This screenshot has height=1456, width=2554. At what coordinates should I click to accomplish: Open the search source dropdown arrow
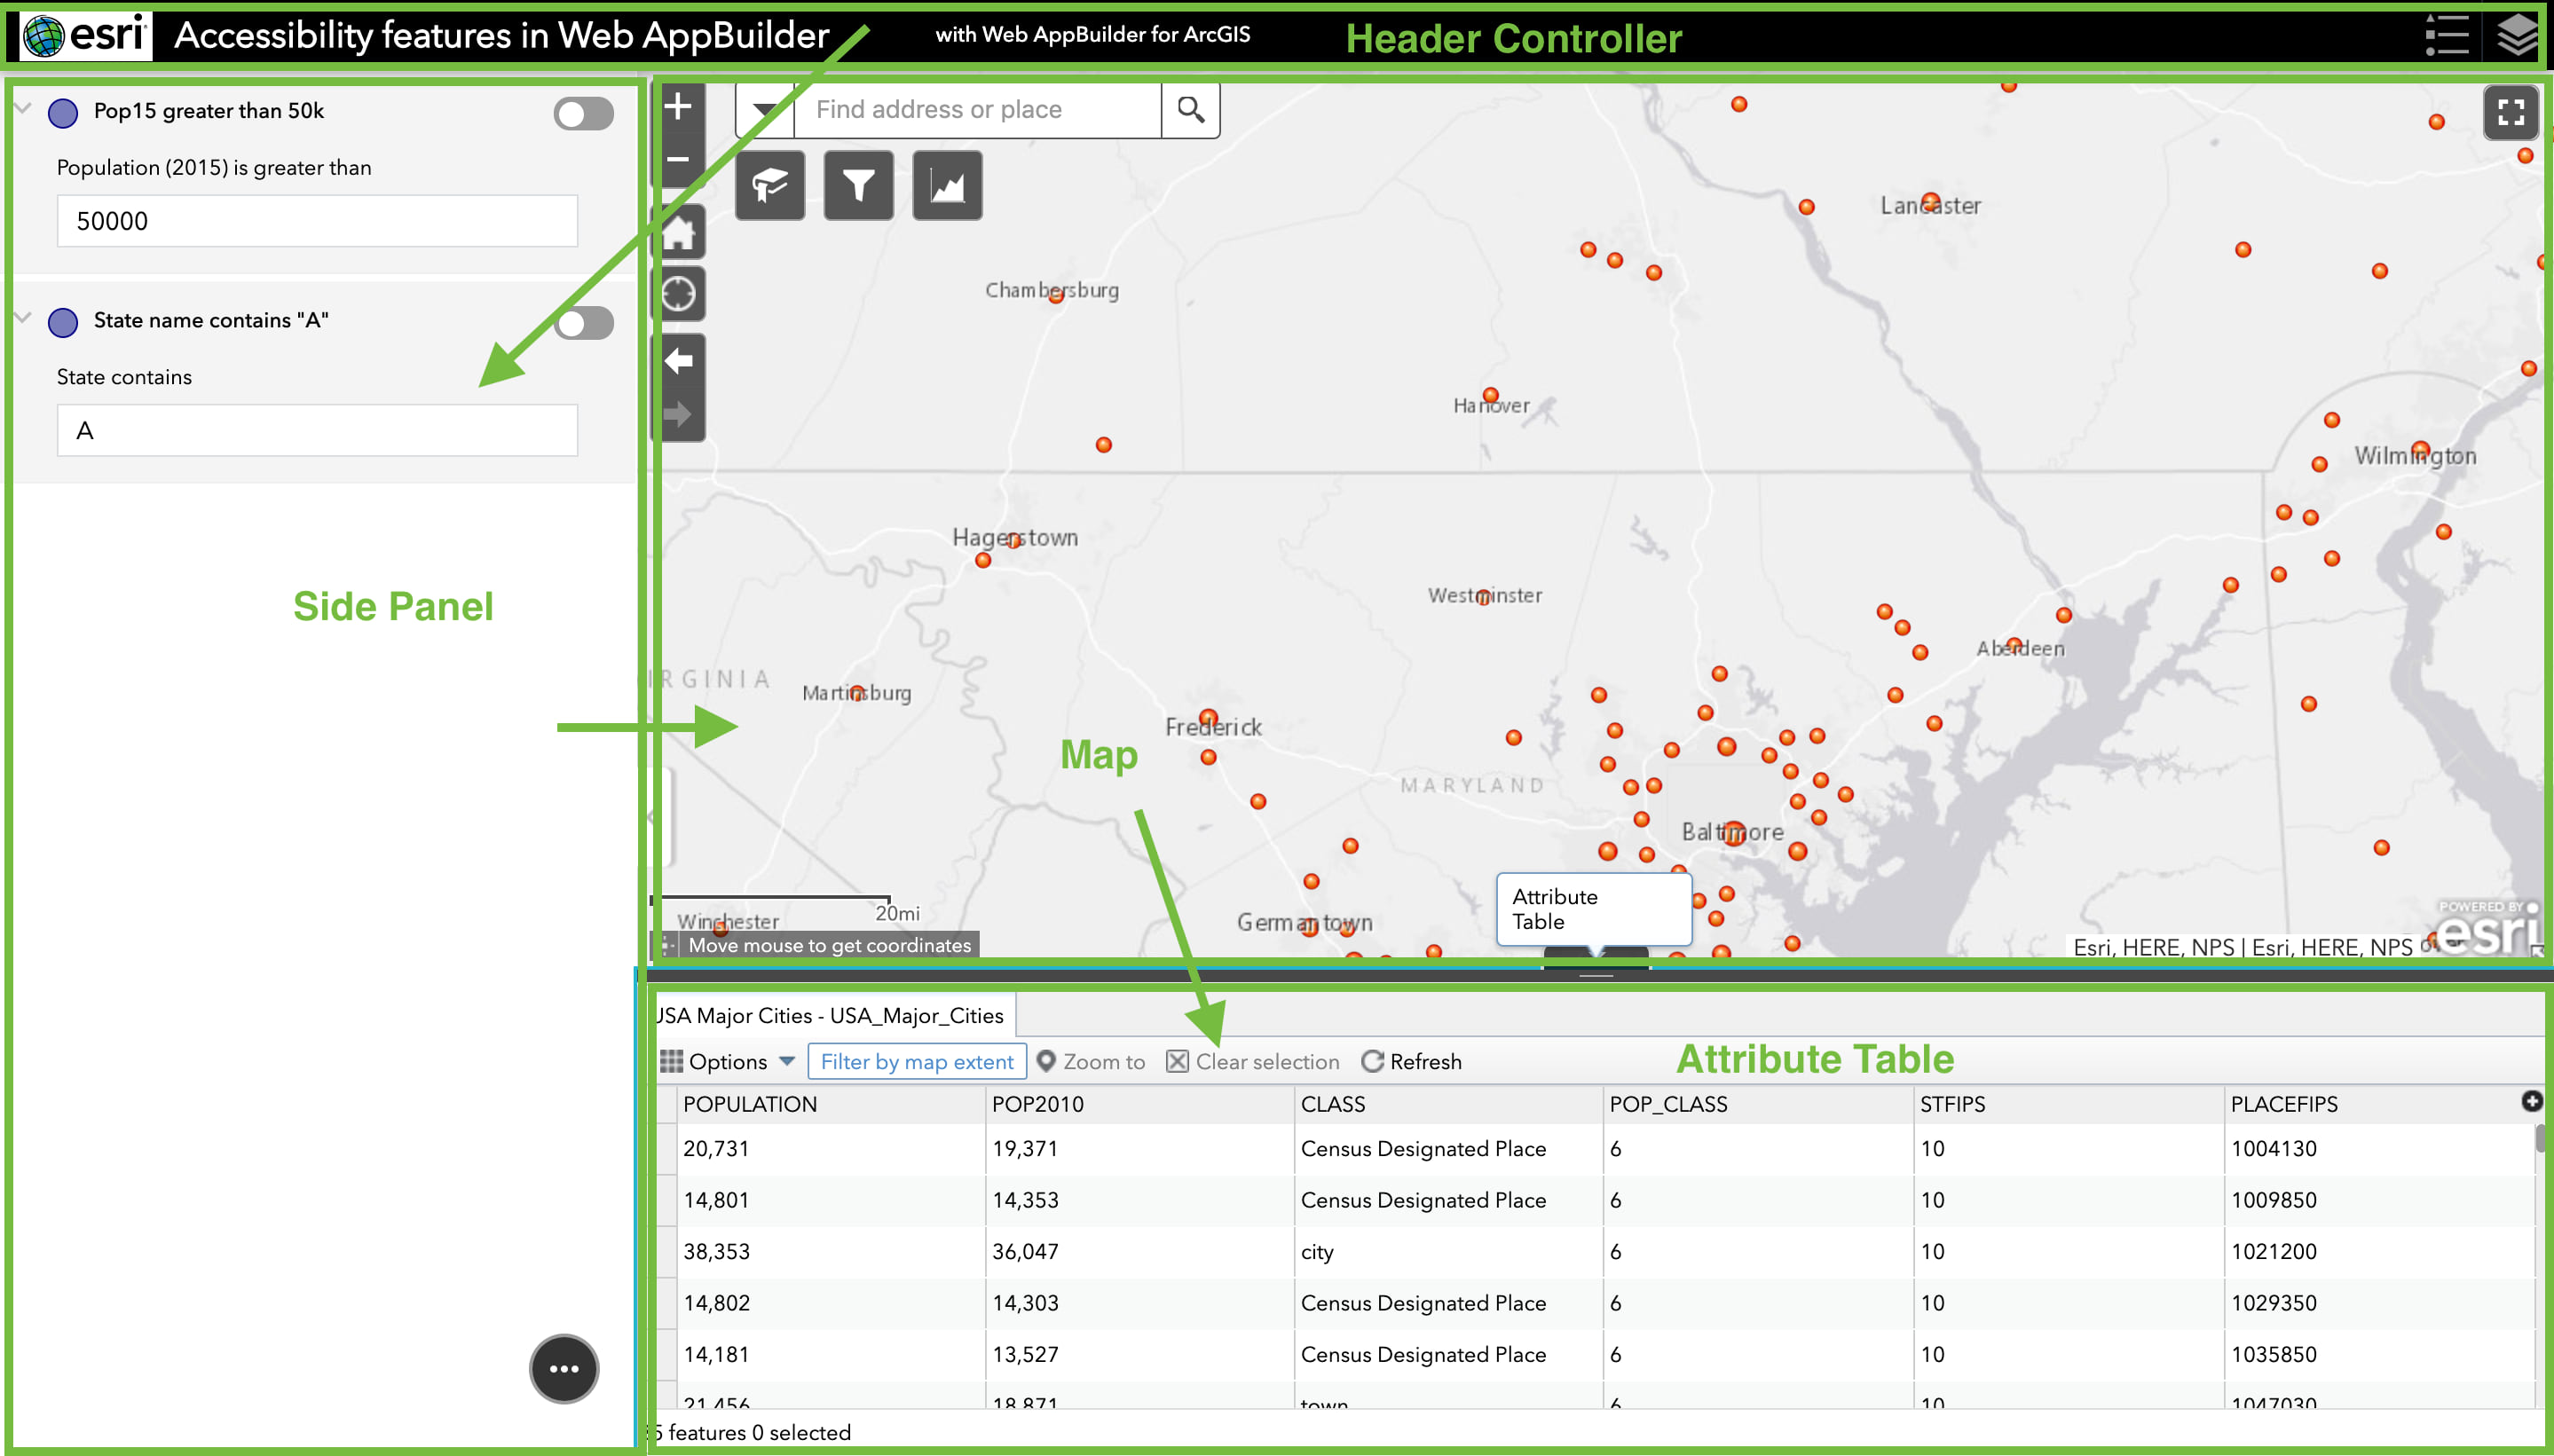pos(765,110)
